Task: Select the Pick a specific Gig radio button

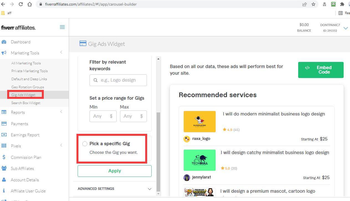Action: tap(85, 144)
